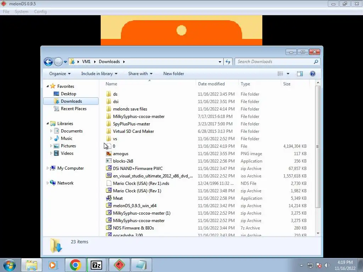
Task: Select the blocks-2k8 application icon
Action: click(x=108, y=161)
